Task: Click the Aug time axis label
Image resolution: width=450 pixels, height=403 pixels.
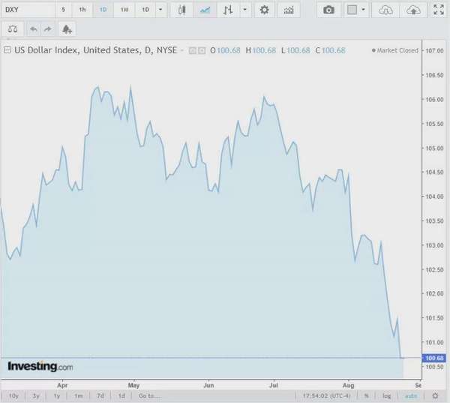Action: coord(349,386)
